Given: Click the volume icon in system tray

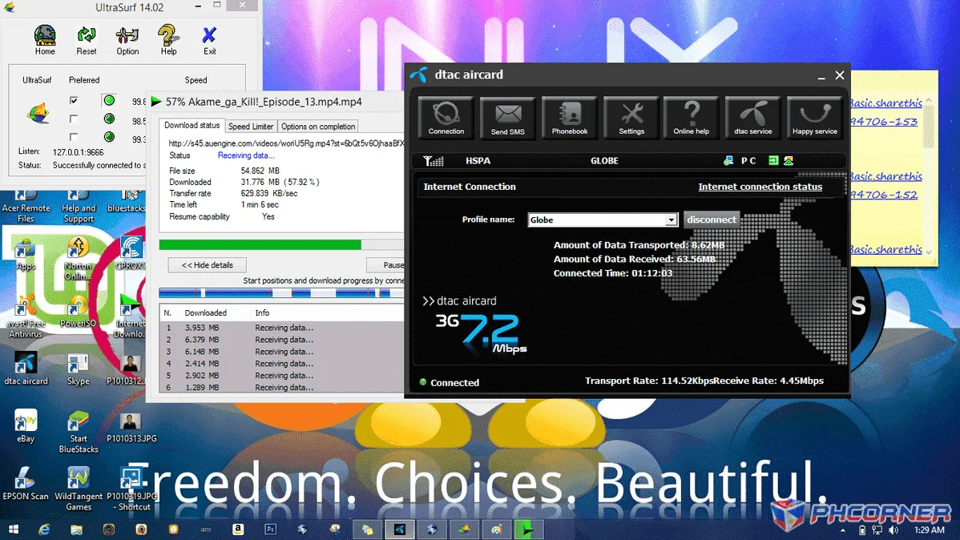Looking at the screenshot, I should [893, 530].
